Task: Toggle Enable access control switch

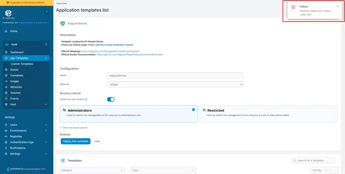Action: pos(111,99)
